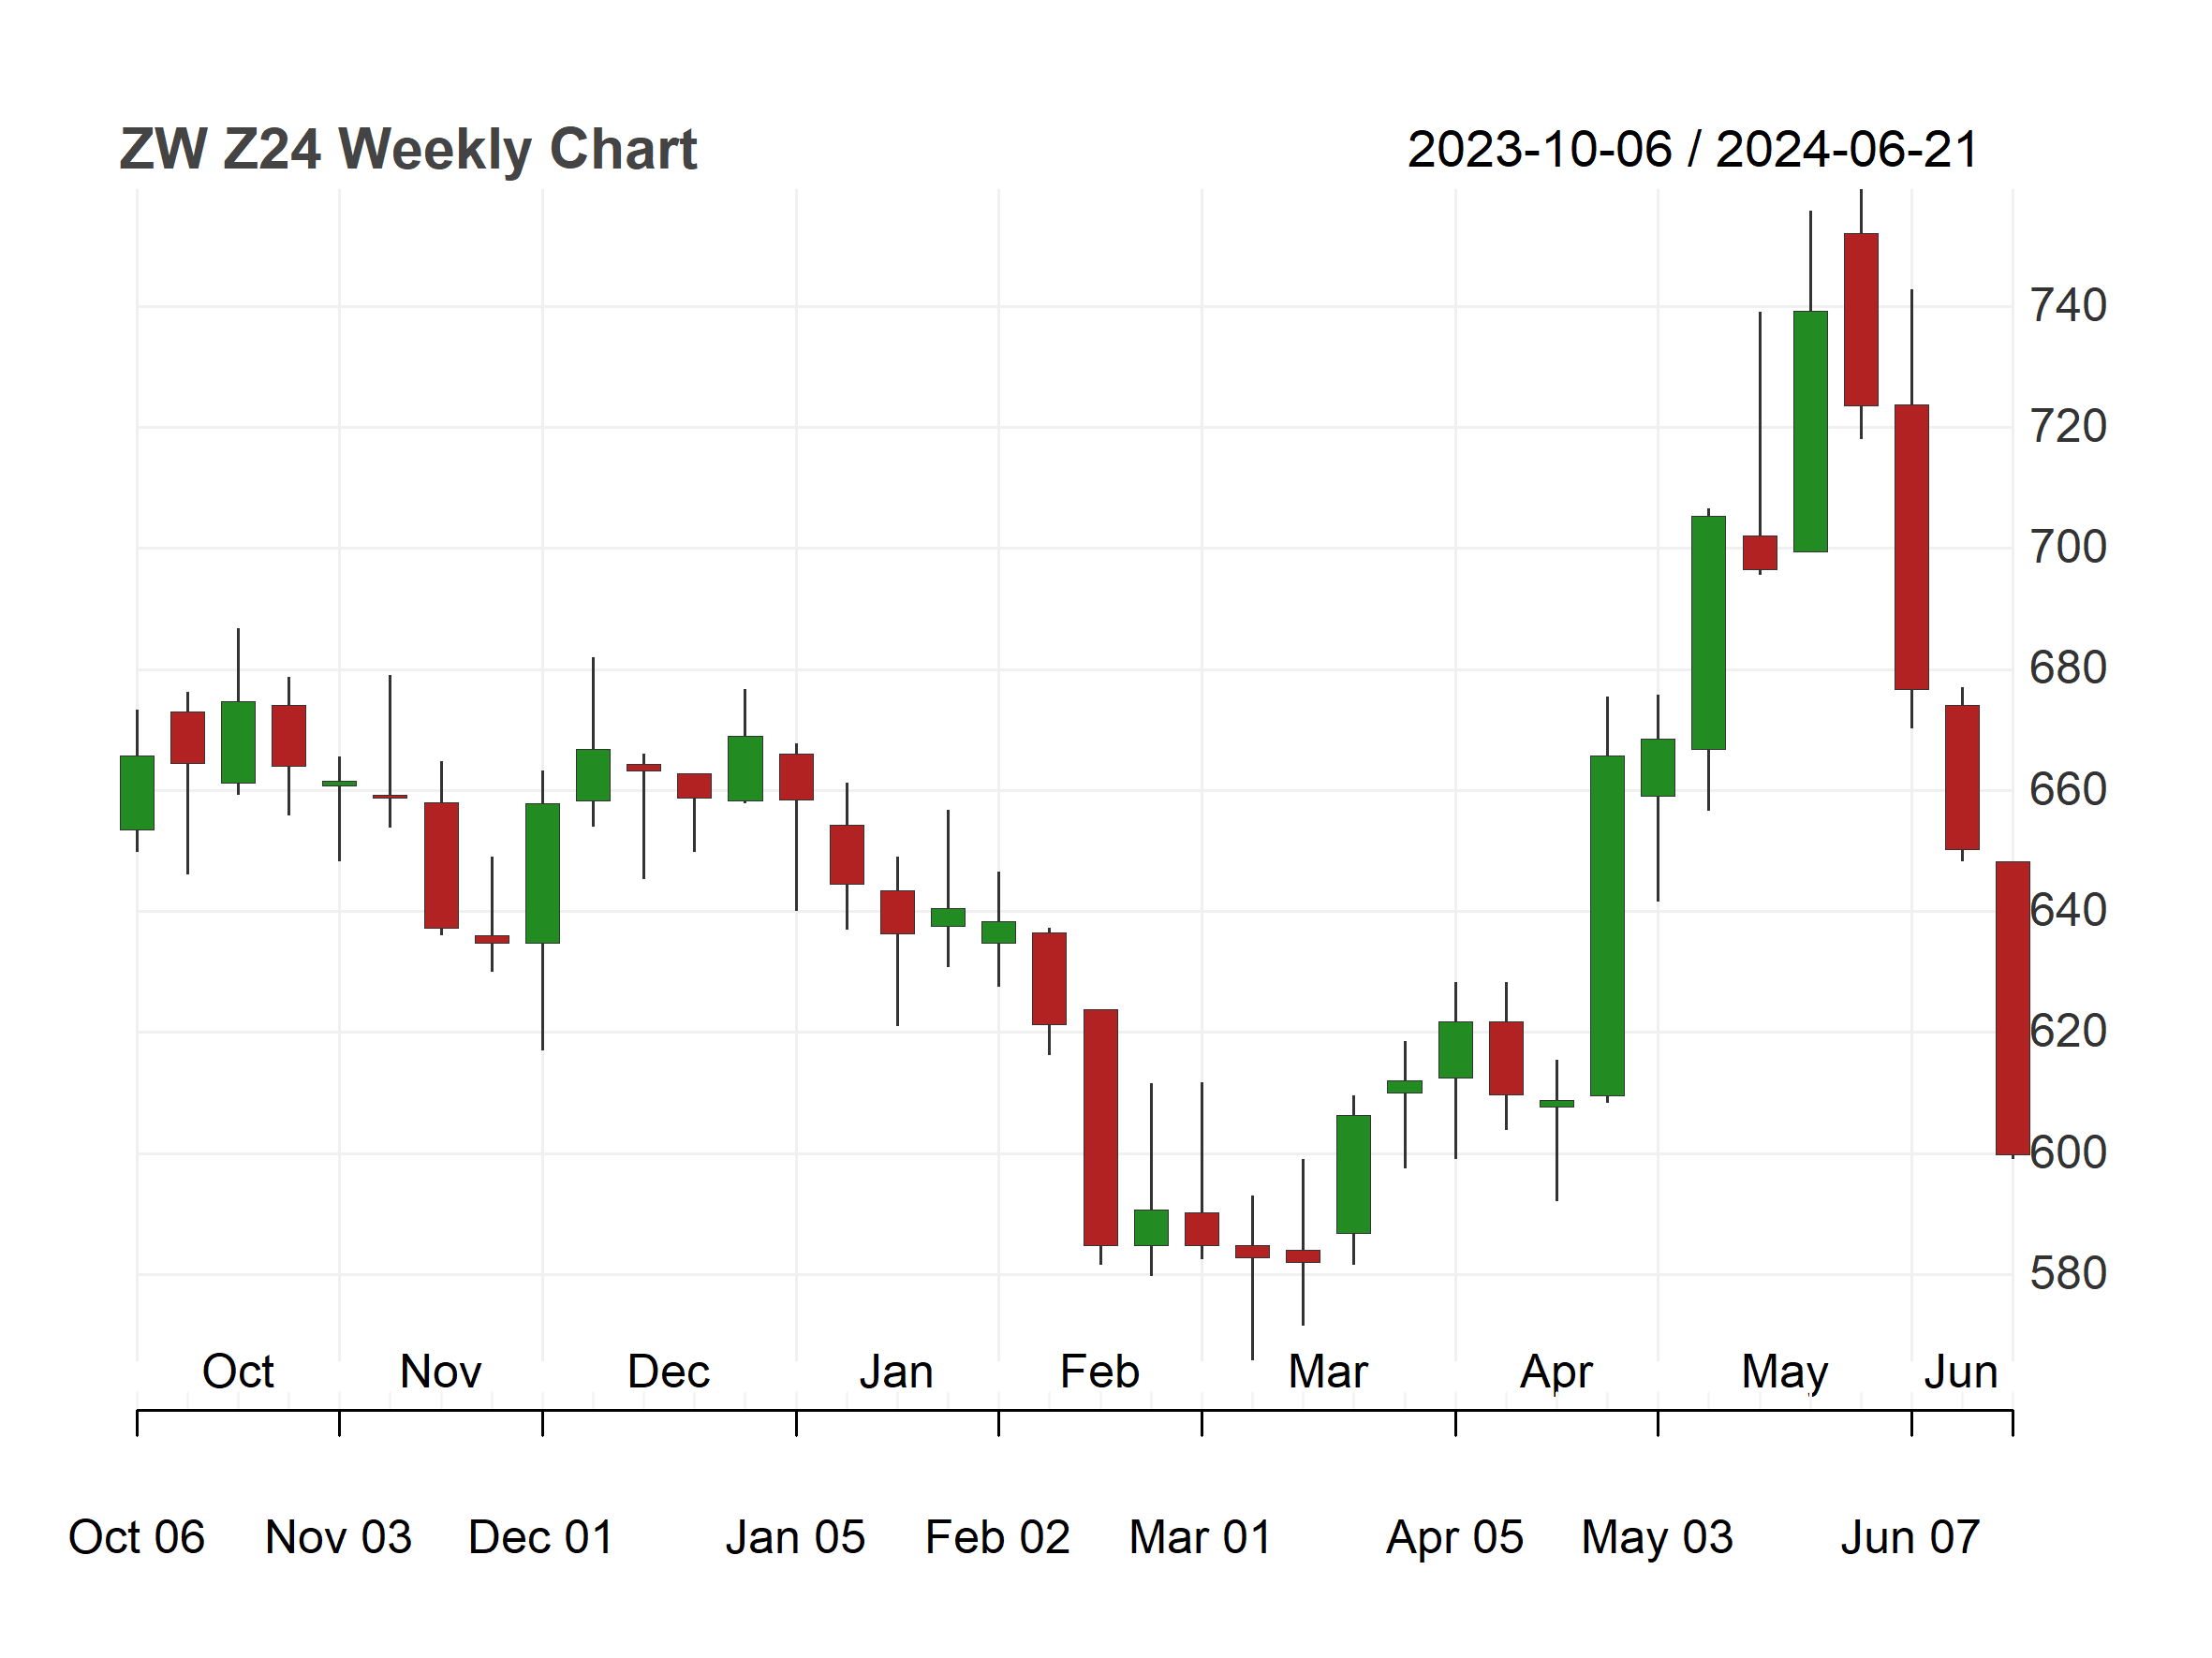Select the 740 price axis label
This screenshot has width=2212, height=1658.
(x=2068, y=305)
